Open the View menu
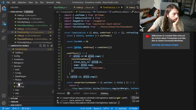The height and width of the screenshot is (110, 196). [x=31, y=2]
